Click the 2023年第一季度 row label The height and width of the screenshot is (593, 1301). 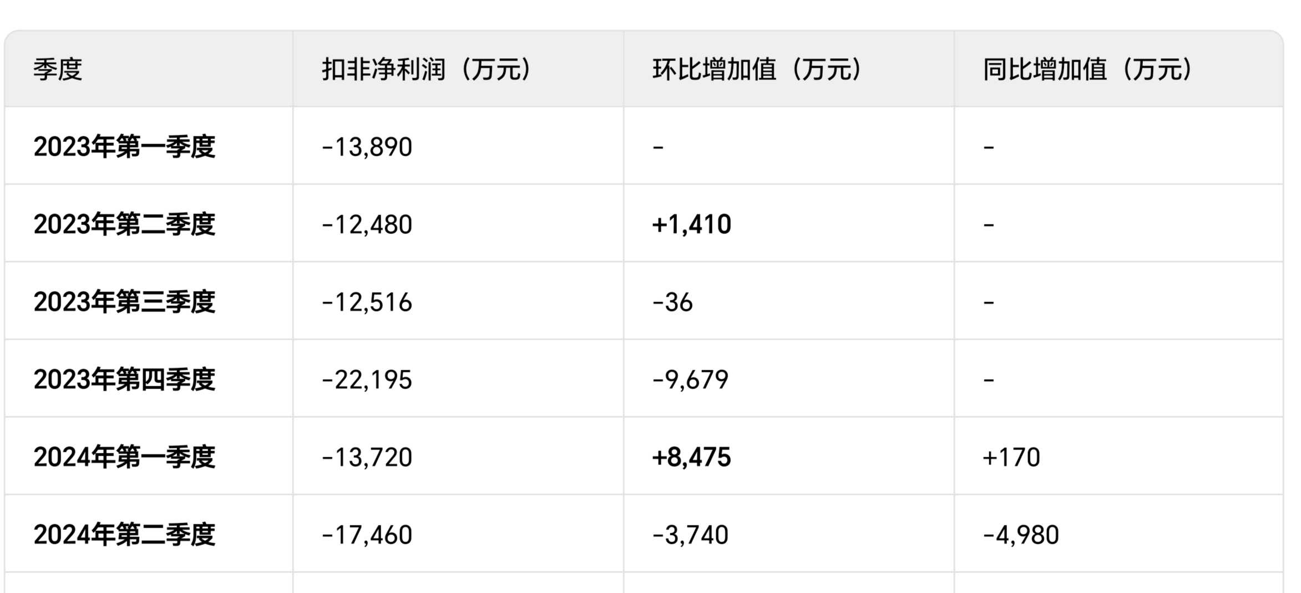click(x=124, y=147)
